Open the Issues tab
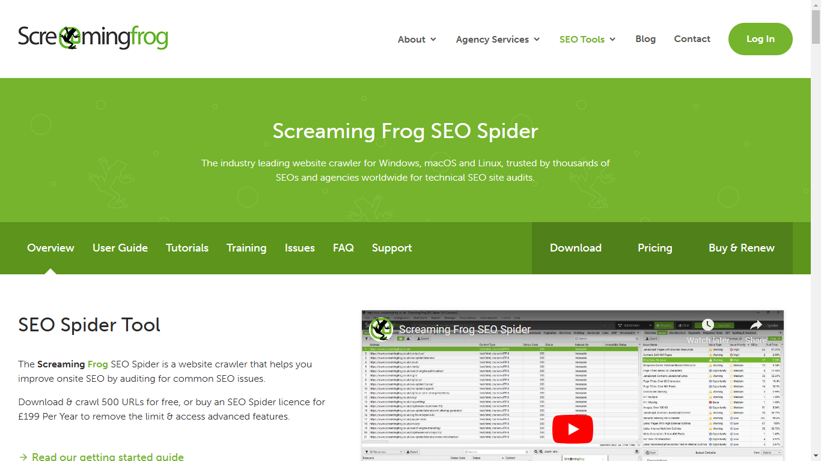Screen dimensions: 821x461 [x=300, y=248]
